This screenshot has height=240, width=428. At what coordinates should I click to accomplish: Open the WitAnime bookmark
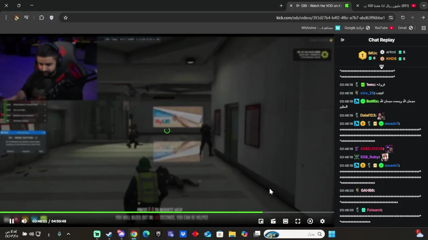pyautogui.click(x=321, y=28)
